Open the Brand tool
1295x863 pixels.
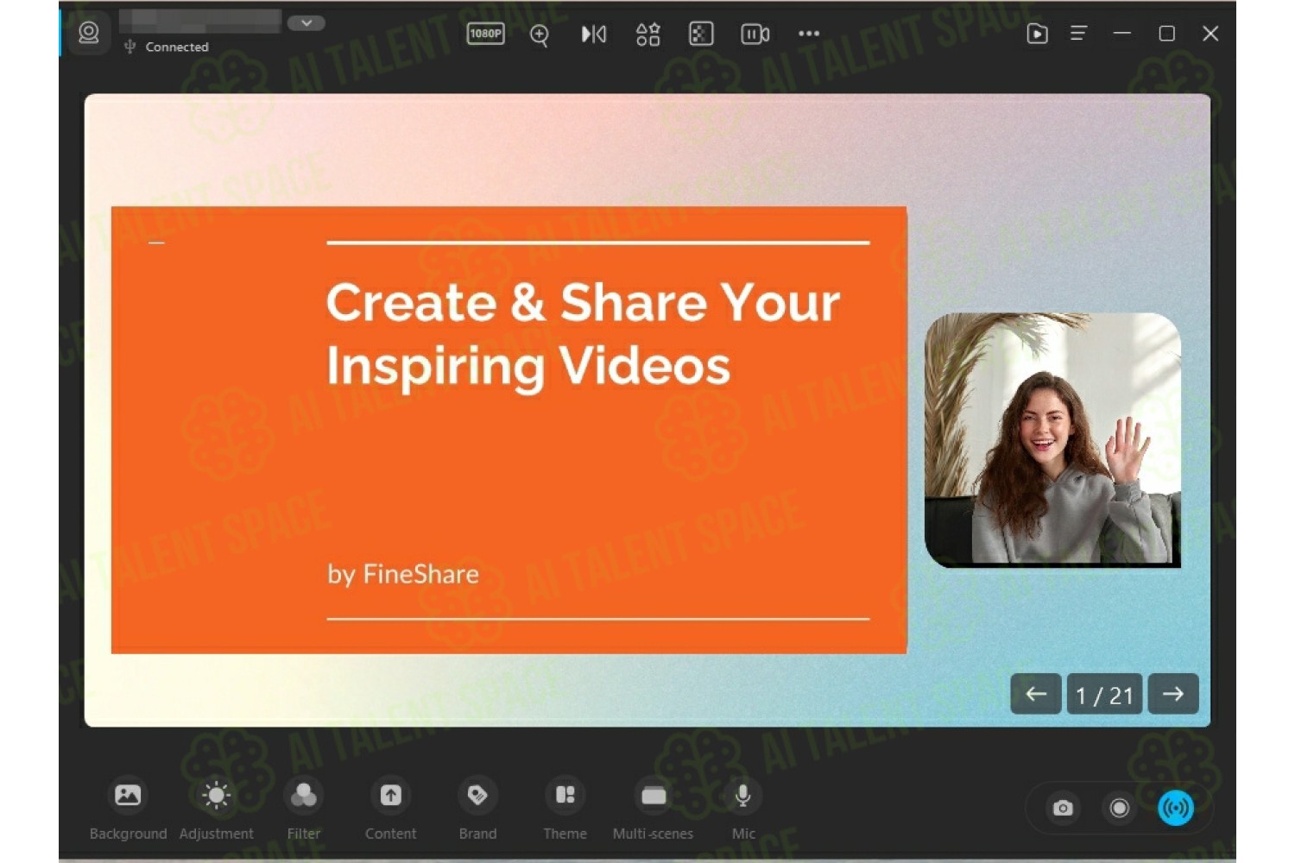[x=477, y=809]
